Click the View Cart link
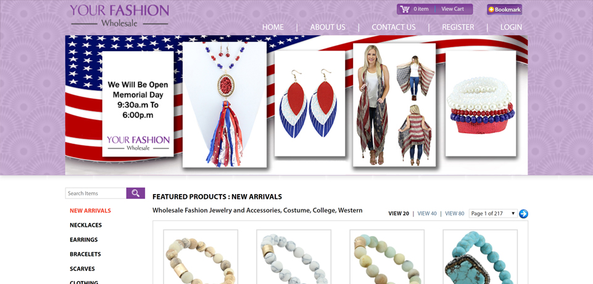The width and height of the screenshot is (593, 284). tap(452, 9)
